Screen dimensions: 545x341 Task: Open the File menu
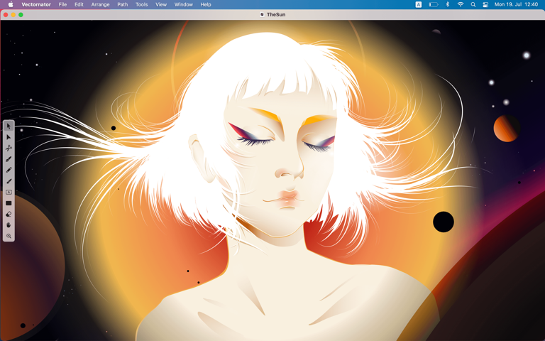[x=62, y=4]
